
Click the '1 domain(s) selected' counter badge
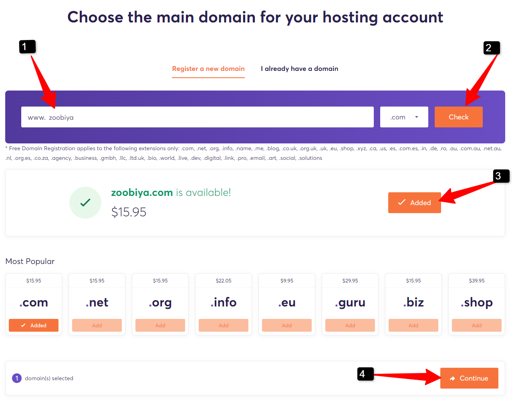tap(16, 378)
